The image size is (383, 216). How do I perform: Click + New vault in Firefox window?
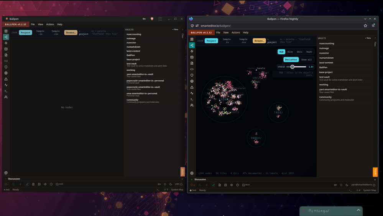pyautogui.click(x=368, y=38)
